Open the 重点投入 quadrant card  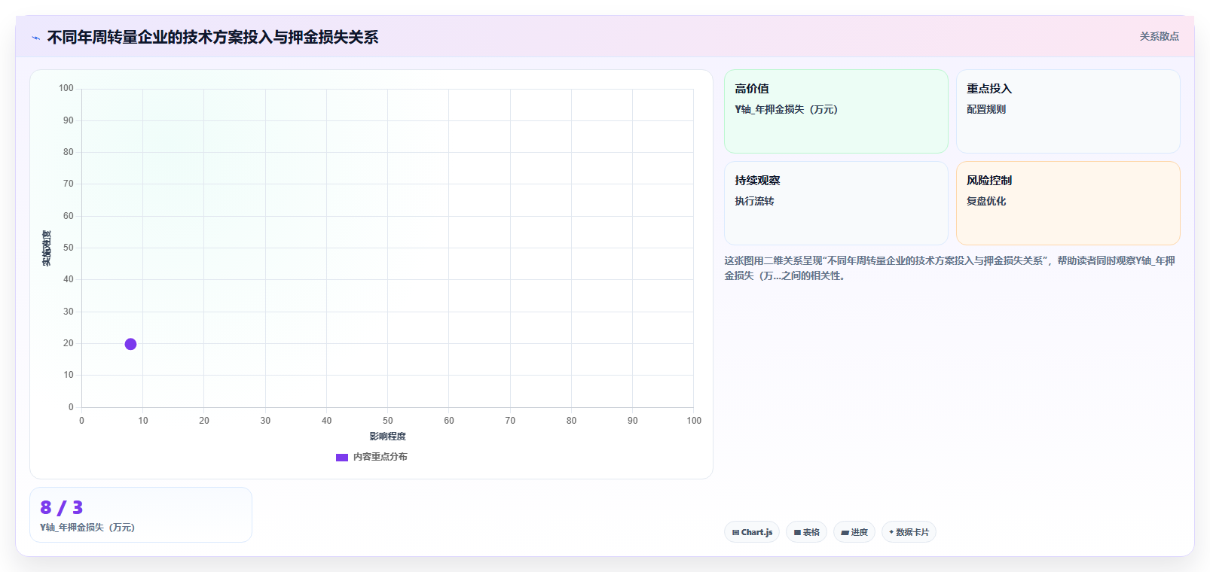tap(1068, 111)
